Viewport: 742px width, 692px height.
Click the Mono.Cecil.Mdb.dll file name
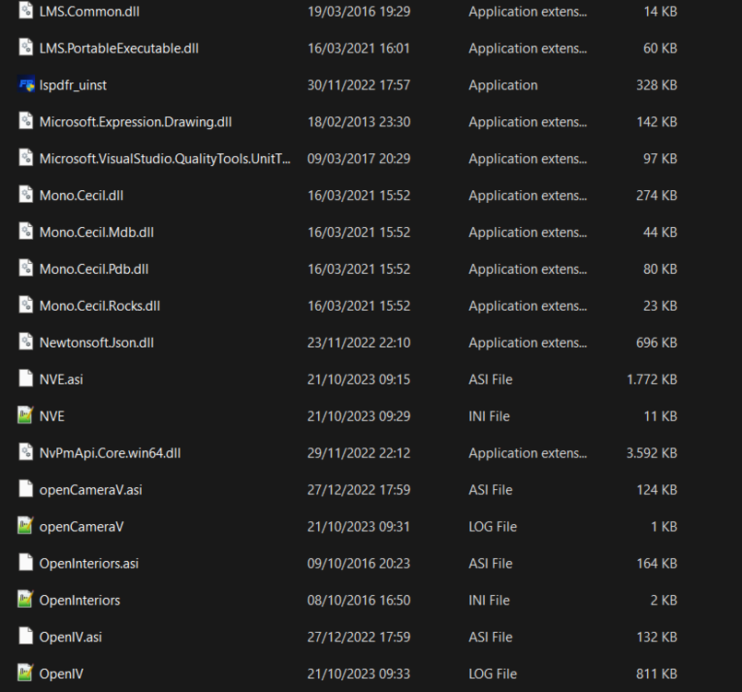[x=97, y=233]
